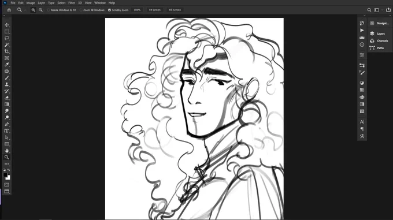Screen dimensions: 393x220
Task: Open the History panel icon
Action: (x=362, y=23)
